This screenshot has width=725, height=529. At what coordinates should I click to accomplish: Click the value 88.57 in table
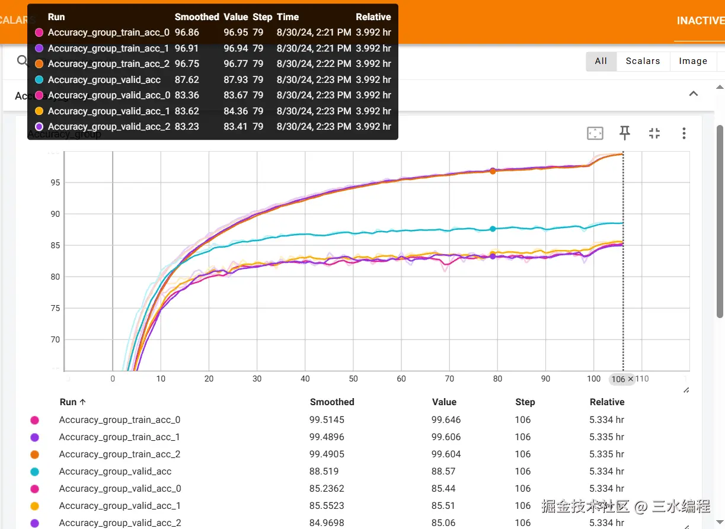pos(443,472)
